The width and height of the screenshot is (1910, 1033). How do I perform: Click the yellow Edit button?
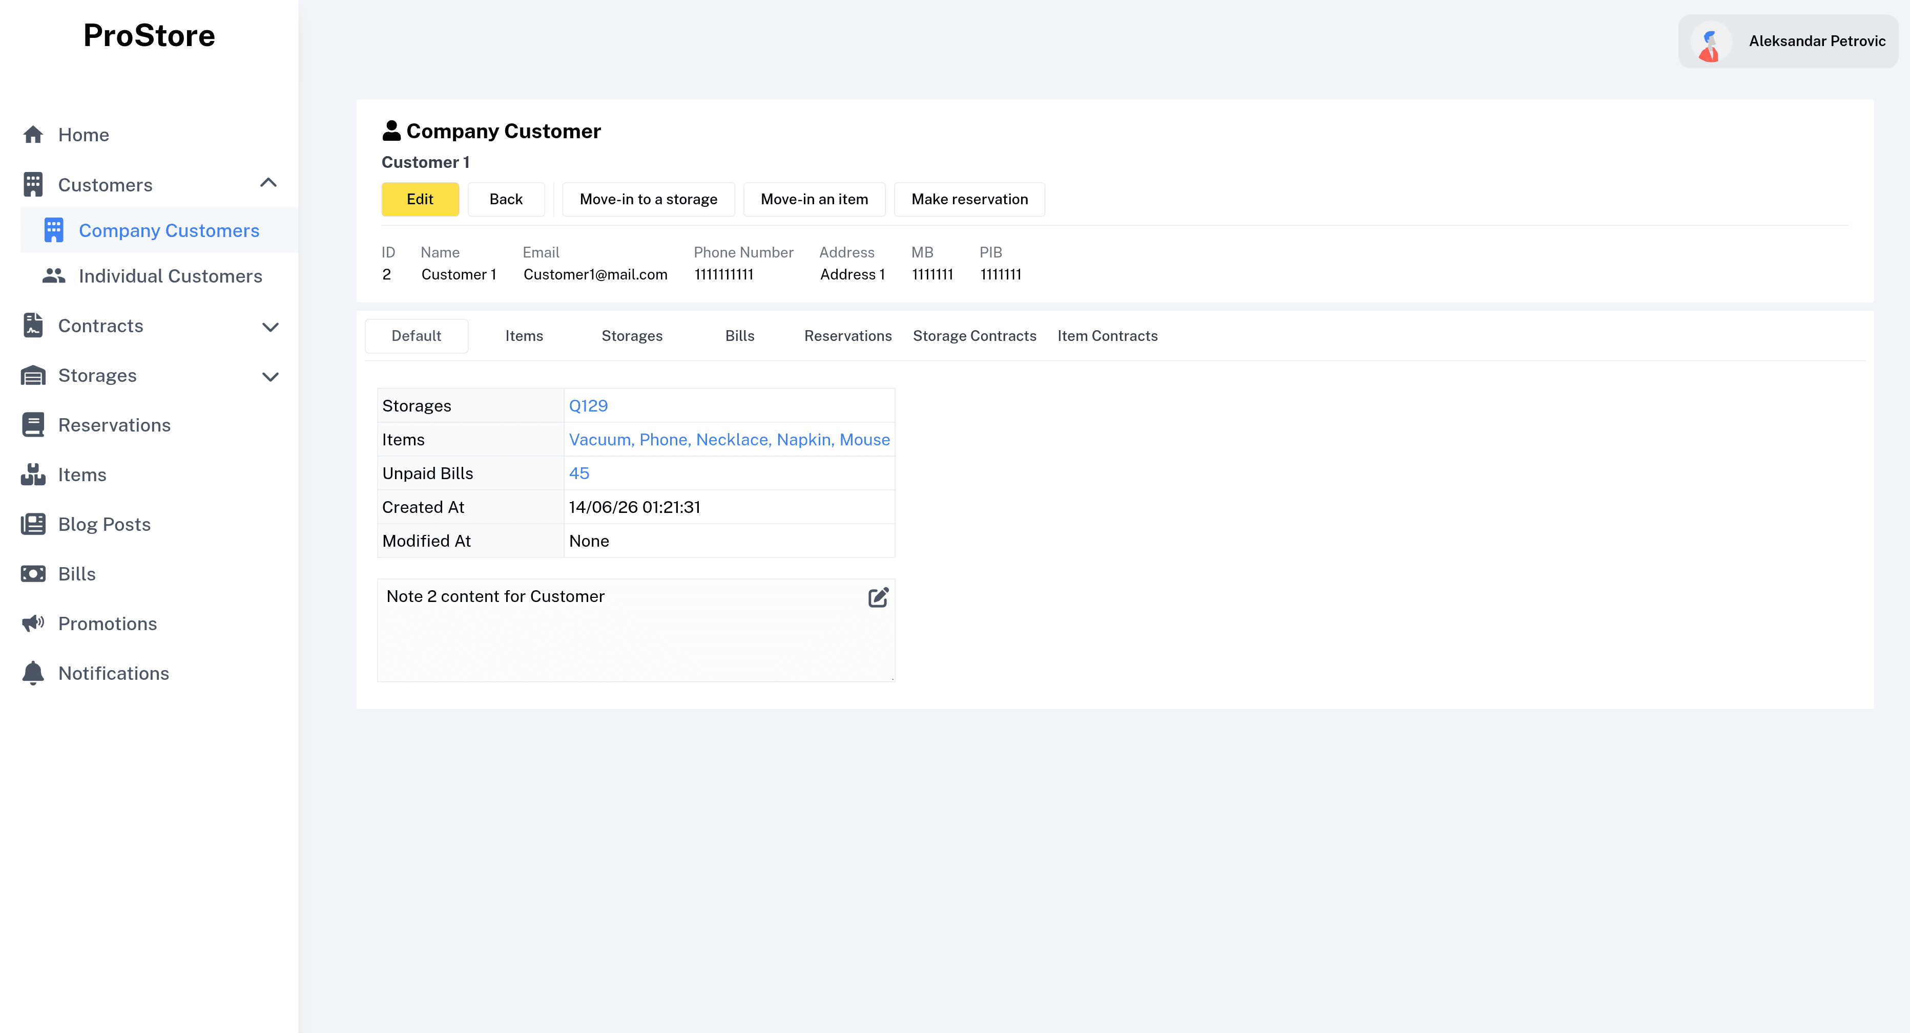pos(420,199)
